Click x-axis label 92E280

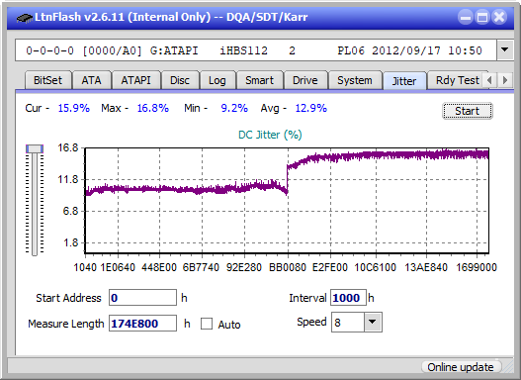coord(244,267)
